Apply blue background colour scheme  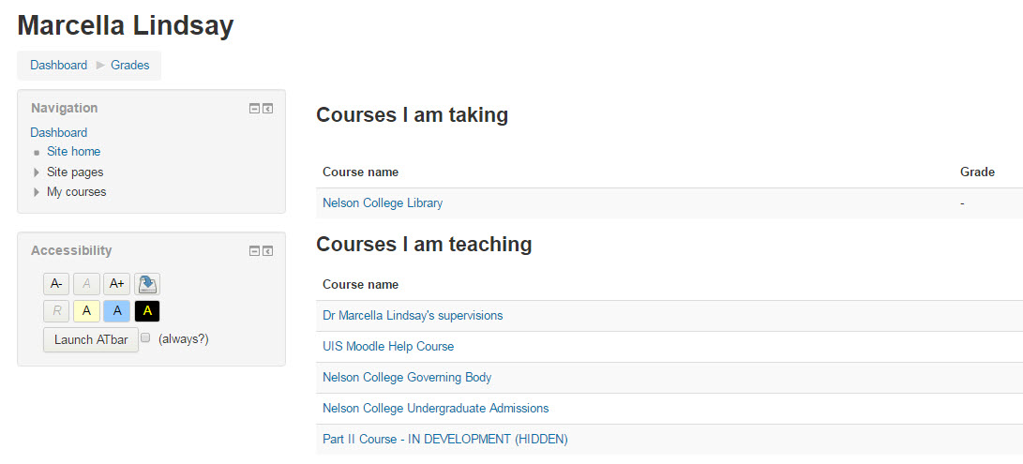117,311
